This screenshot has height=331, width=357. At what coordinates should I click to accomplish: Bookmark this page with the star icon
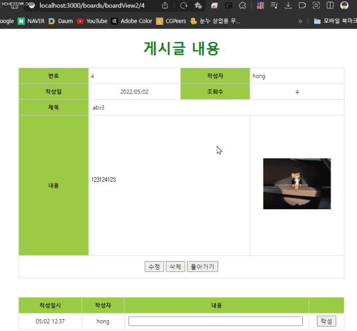(198, 5)
